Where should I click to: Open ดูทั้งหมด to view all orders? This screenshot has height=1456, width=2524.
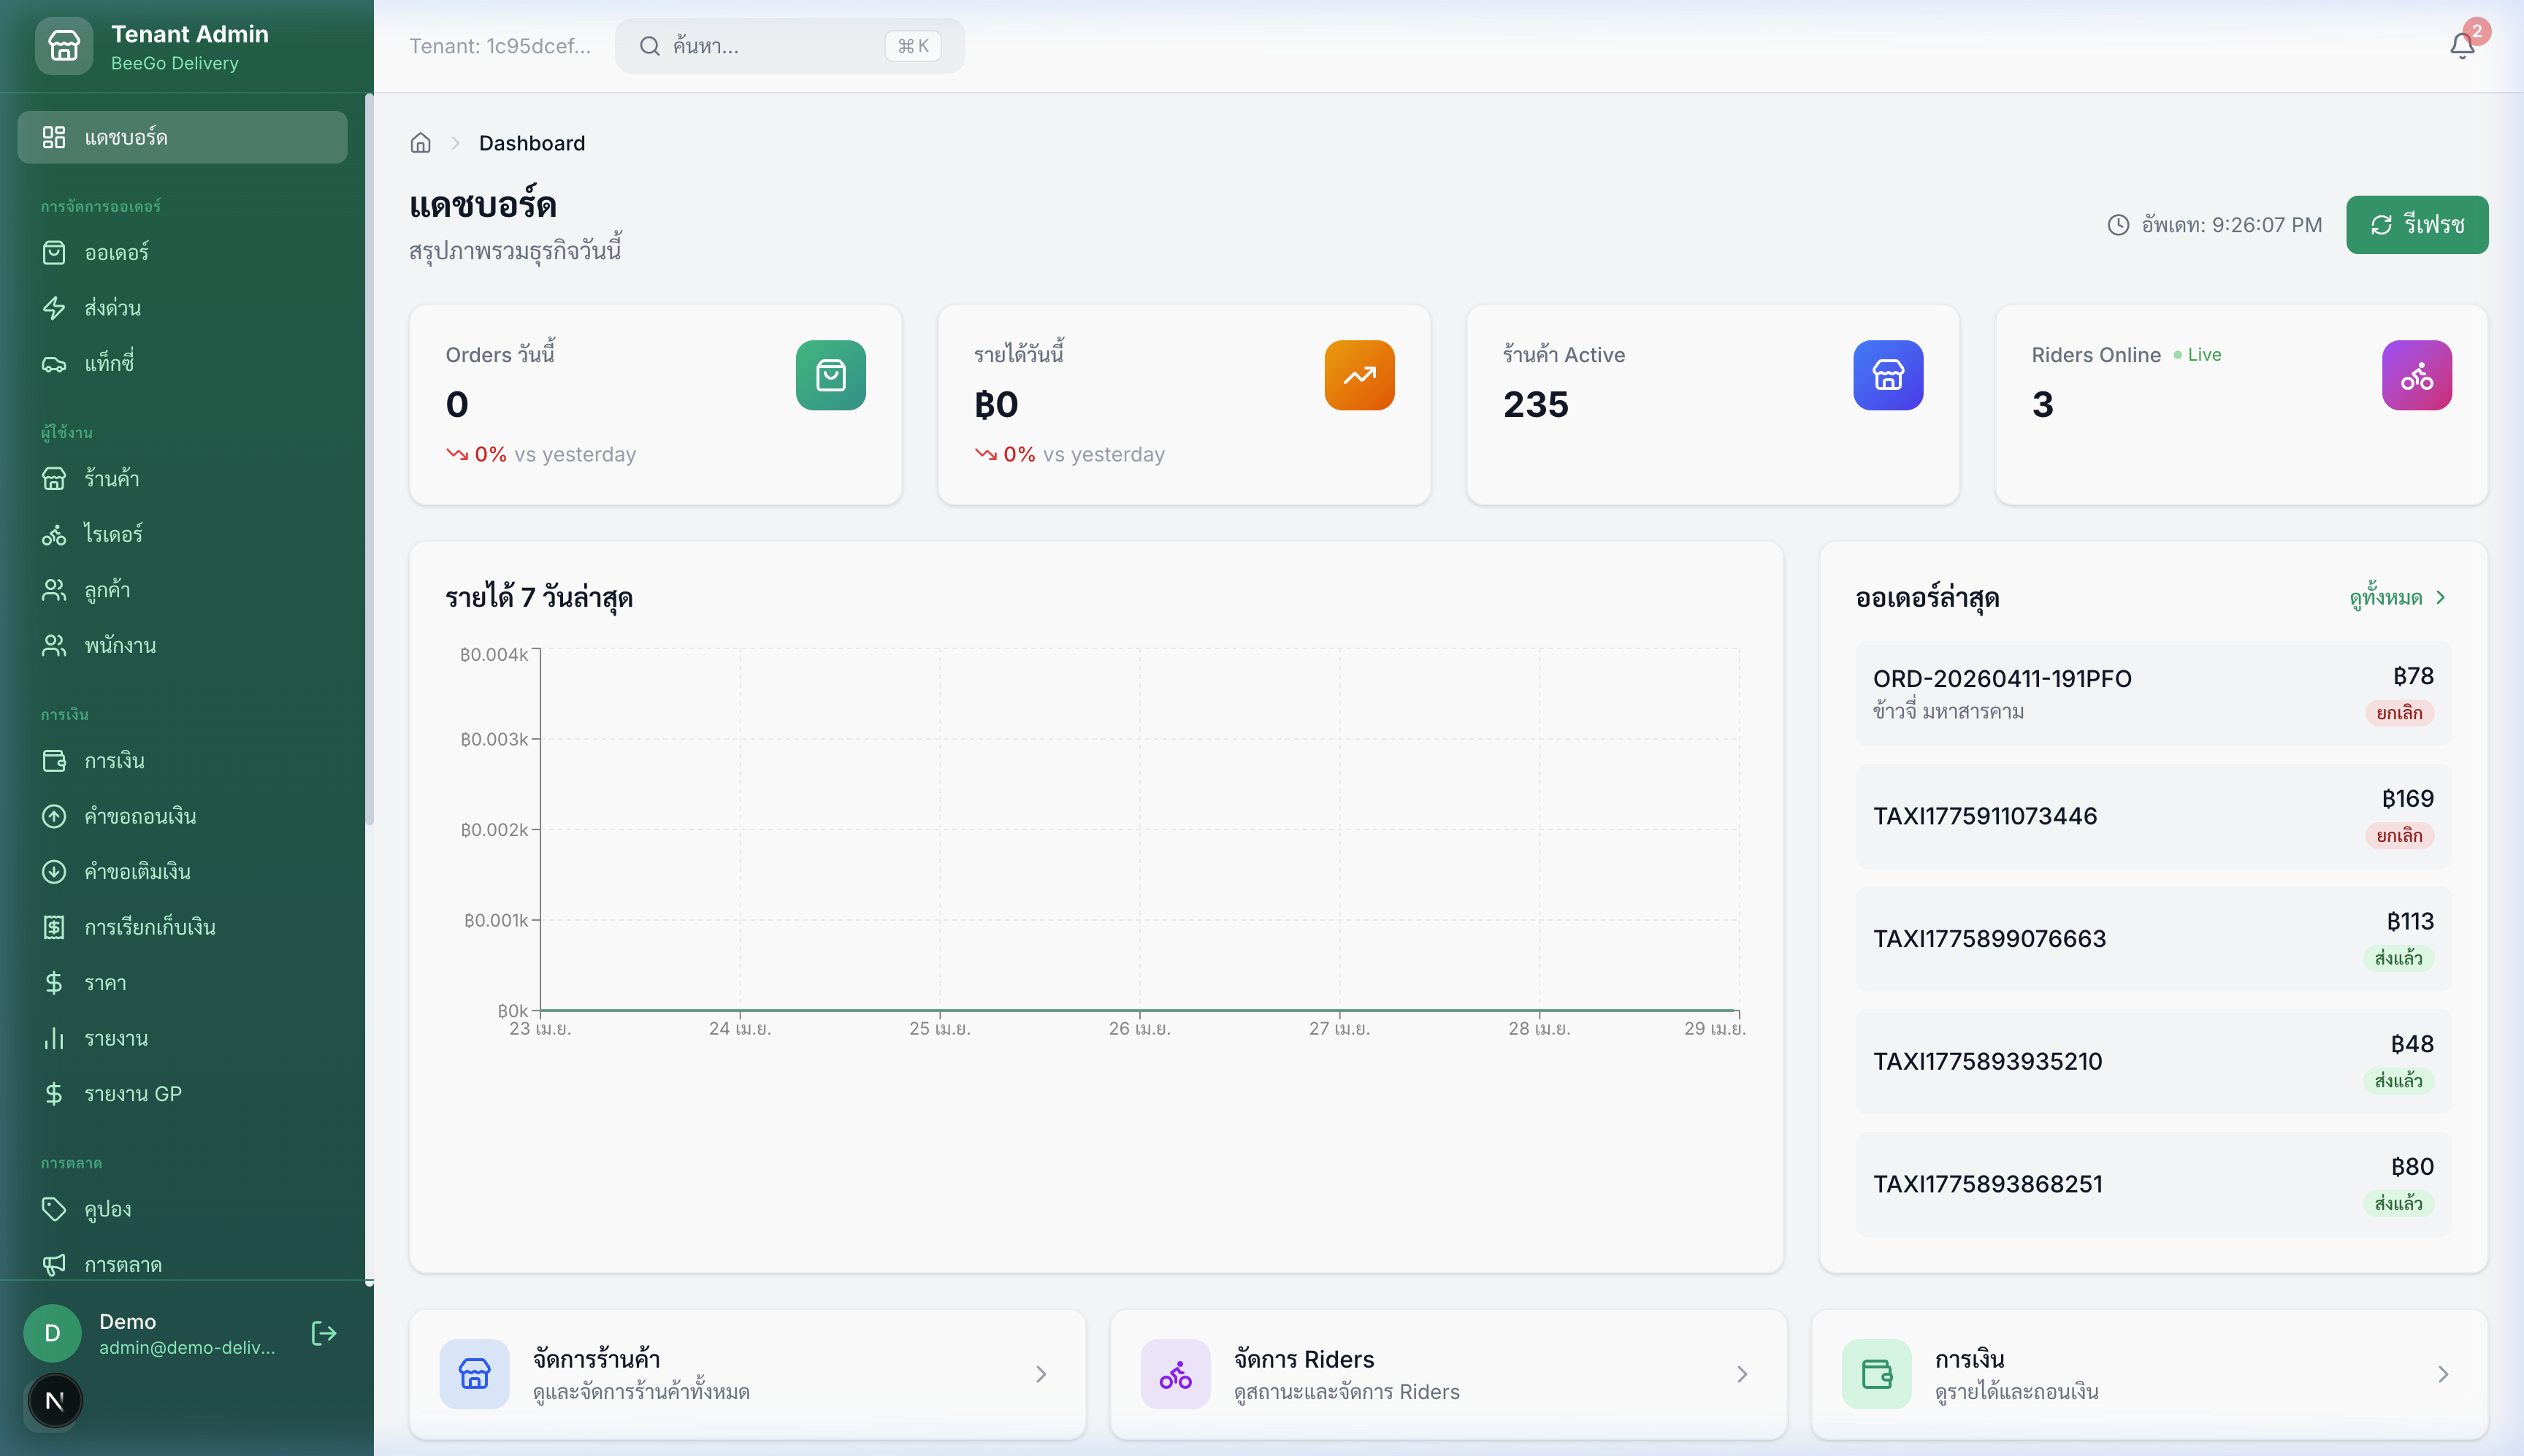[x=2386, y=597]
